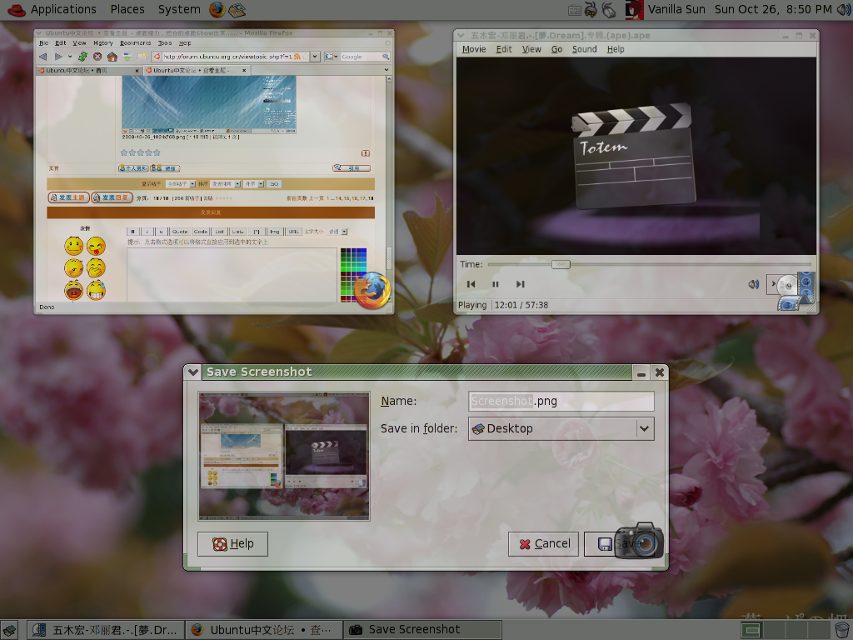Click the Quote button in the reply editor
This screenshot has height=640, width=853.
180,232
